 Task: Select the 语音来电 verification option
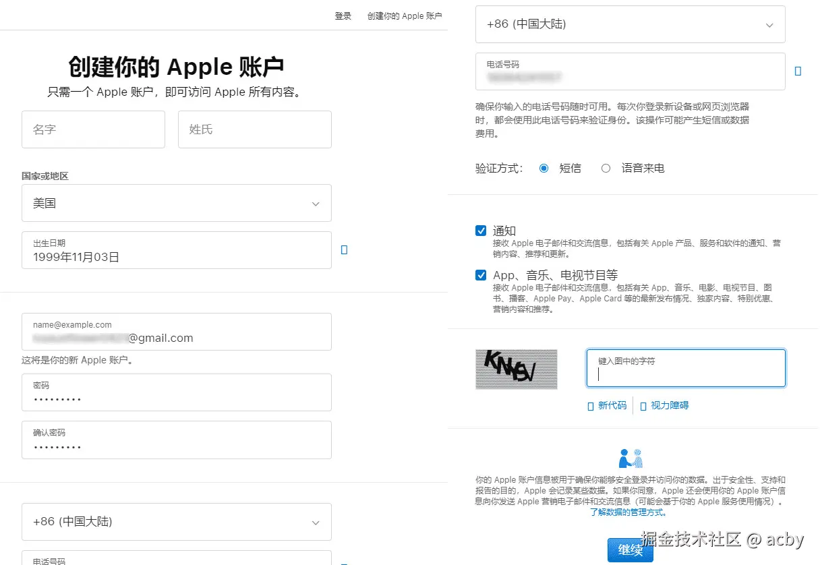606,168
